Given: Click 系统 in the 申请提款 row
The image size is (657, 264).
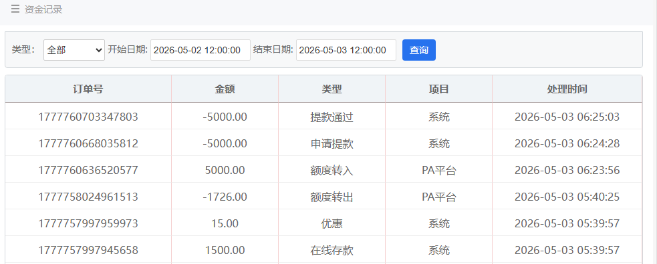Looking at the screenshot, I should coord(438,144).
